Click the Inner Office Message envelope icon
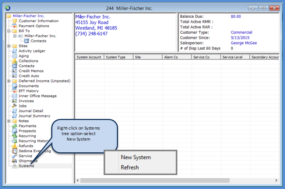This screenshot has height=189, width=285. pos(14,96)
